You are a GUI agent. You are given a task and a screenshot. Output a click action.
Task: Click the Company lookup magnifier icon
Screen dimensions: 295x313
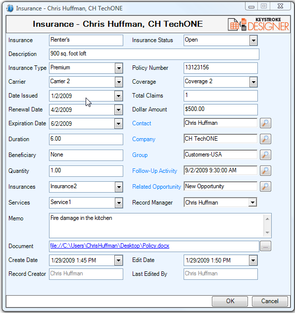tap(265, 139)
